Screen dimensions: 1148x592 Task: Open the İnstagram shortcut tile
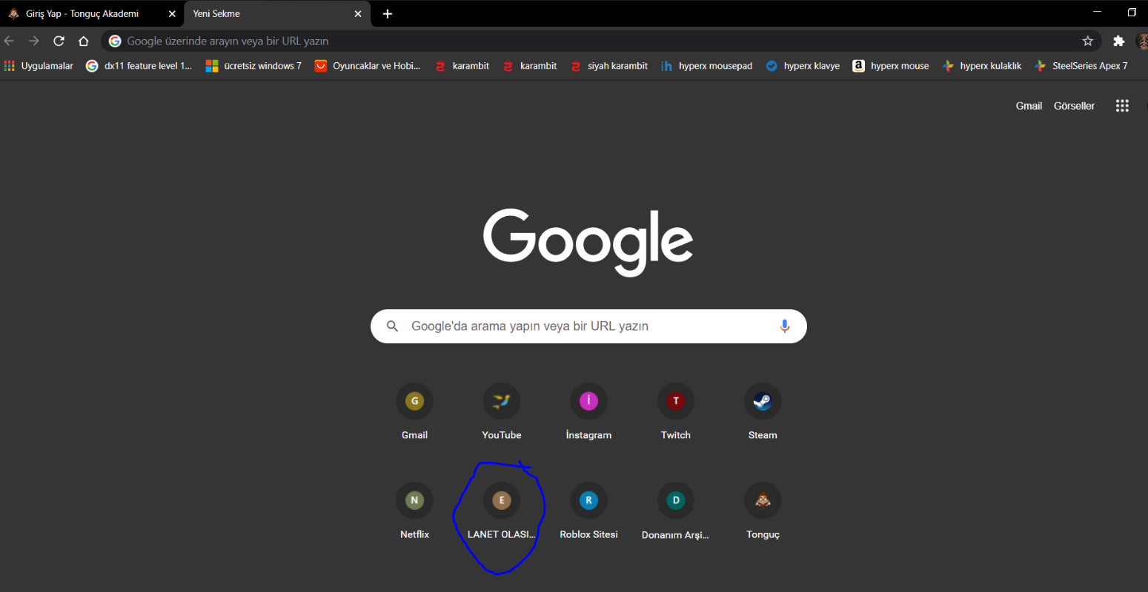click(588, 412)
